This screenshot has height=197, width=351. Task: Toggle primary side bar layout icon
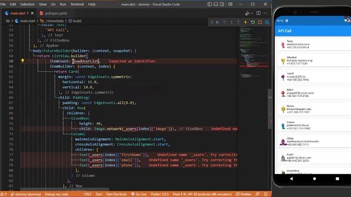pos(210,4)
